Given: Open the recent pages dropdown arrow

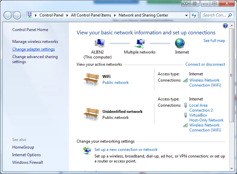Looking at the screenshot, I should pyautogui.click(x=24, y=15).
